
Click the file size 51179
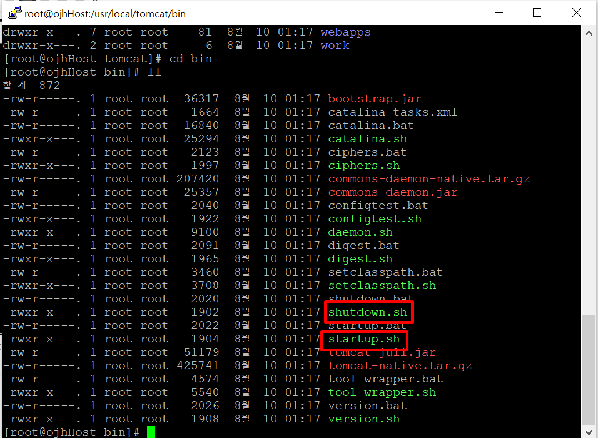point(201,352)
